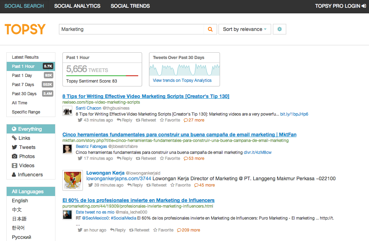Reply to Beatriz Fabregas's tweet
The height and width of the screenshot is (241, 369).
point(125,158)
